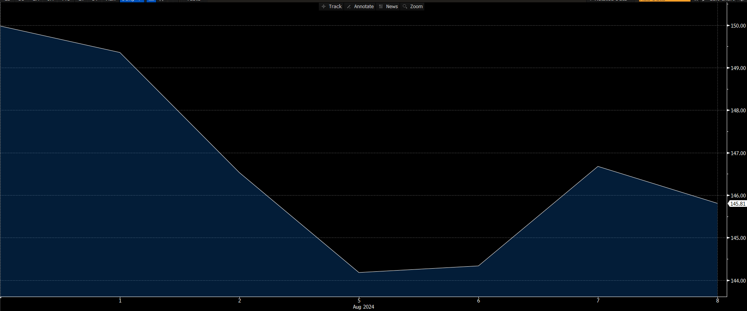Click date label 7 on x-axis
The image size is (747, 311).
[598, 301]
